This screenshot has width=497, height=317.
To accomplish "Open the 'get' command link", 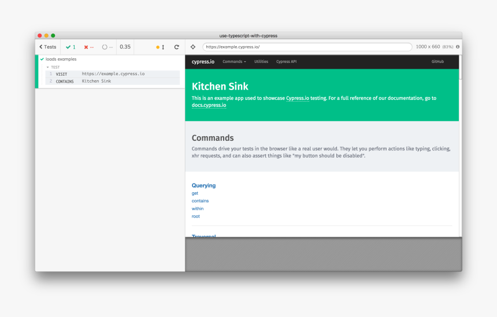I will (195, 193).
